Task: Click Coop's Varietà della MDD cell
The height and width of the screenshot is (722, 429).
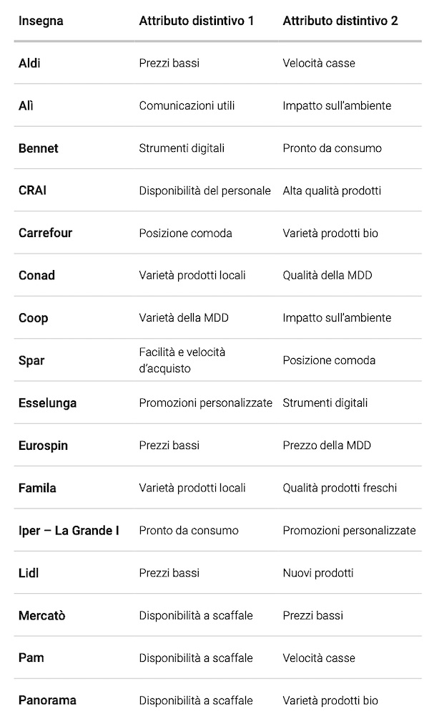Action: tap(184, 317)
